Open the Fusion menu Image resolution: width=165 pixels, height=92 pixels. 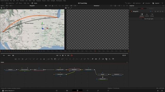44,1
